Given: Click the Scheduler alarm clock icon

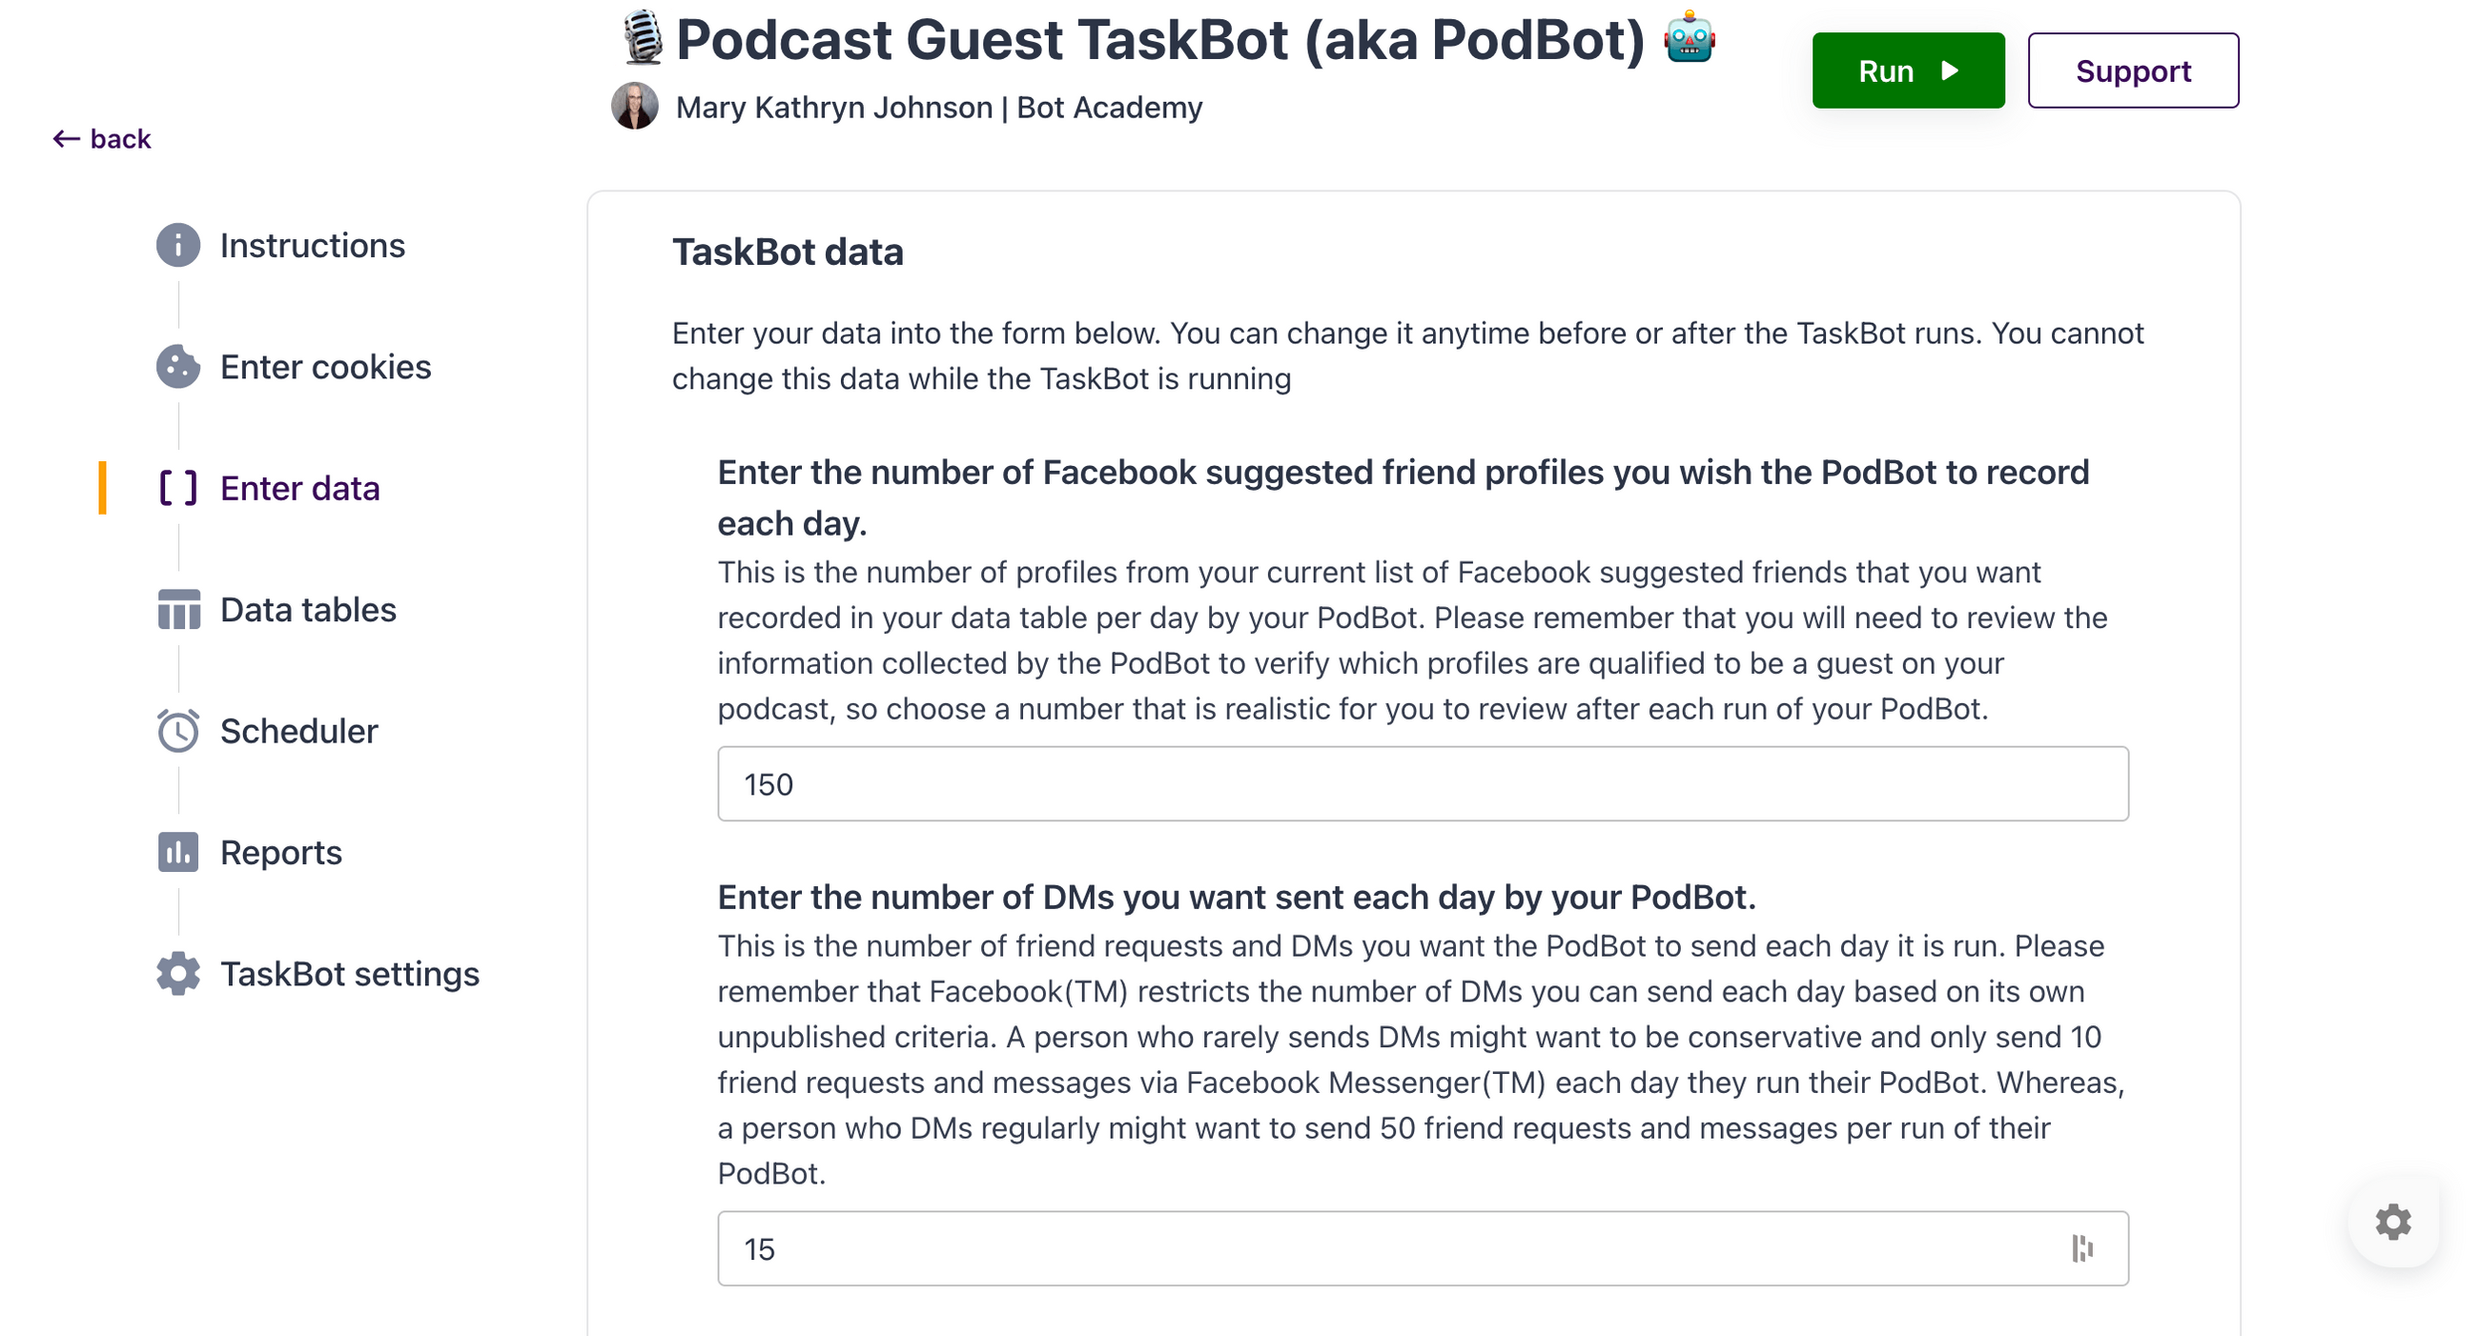Looking at the screenshot, I should coord(178,731).
